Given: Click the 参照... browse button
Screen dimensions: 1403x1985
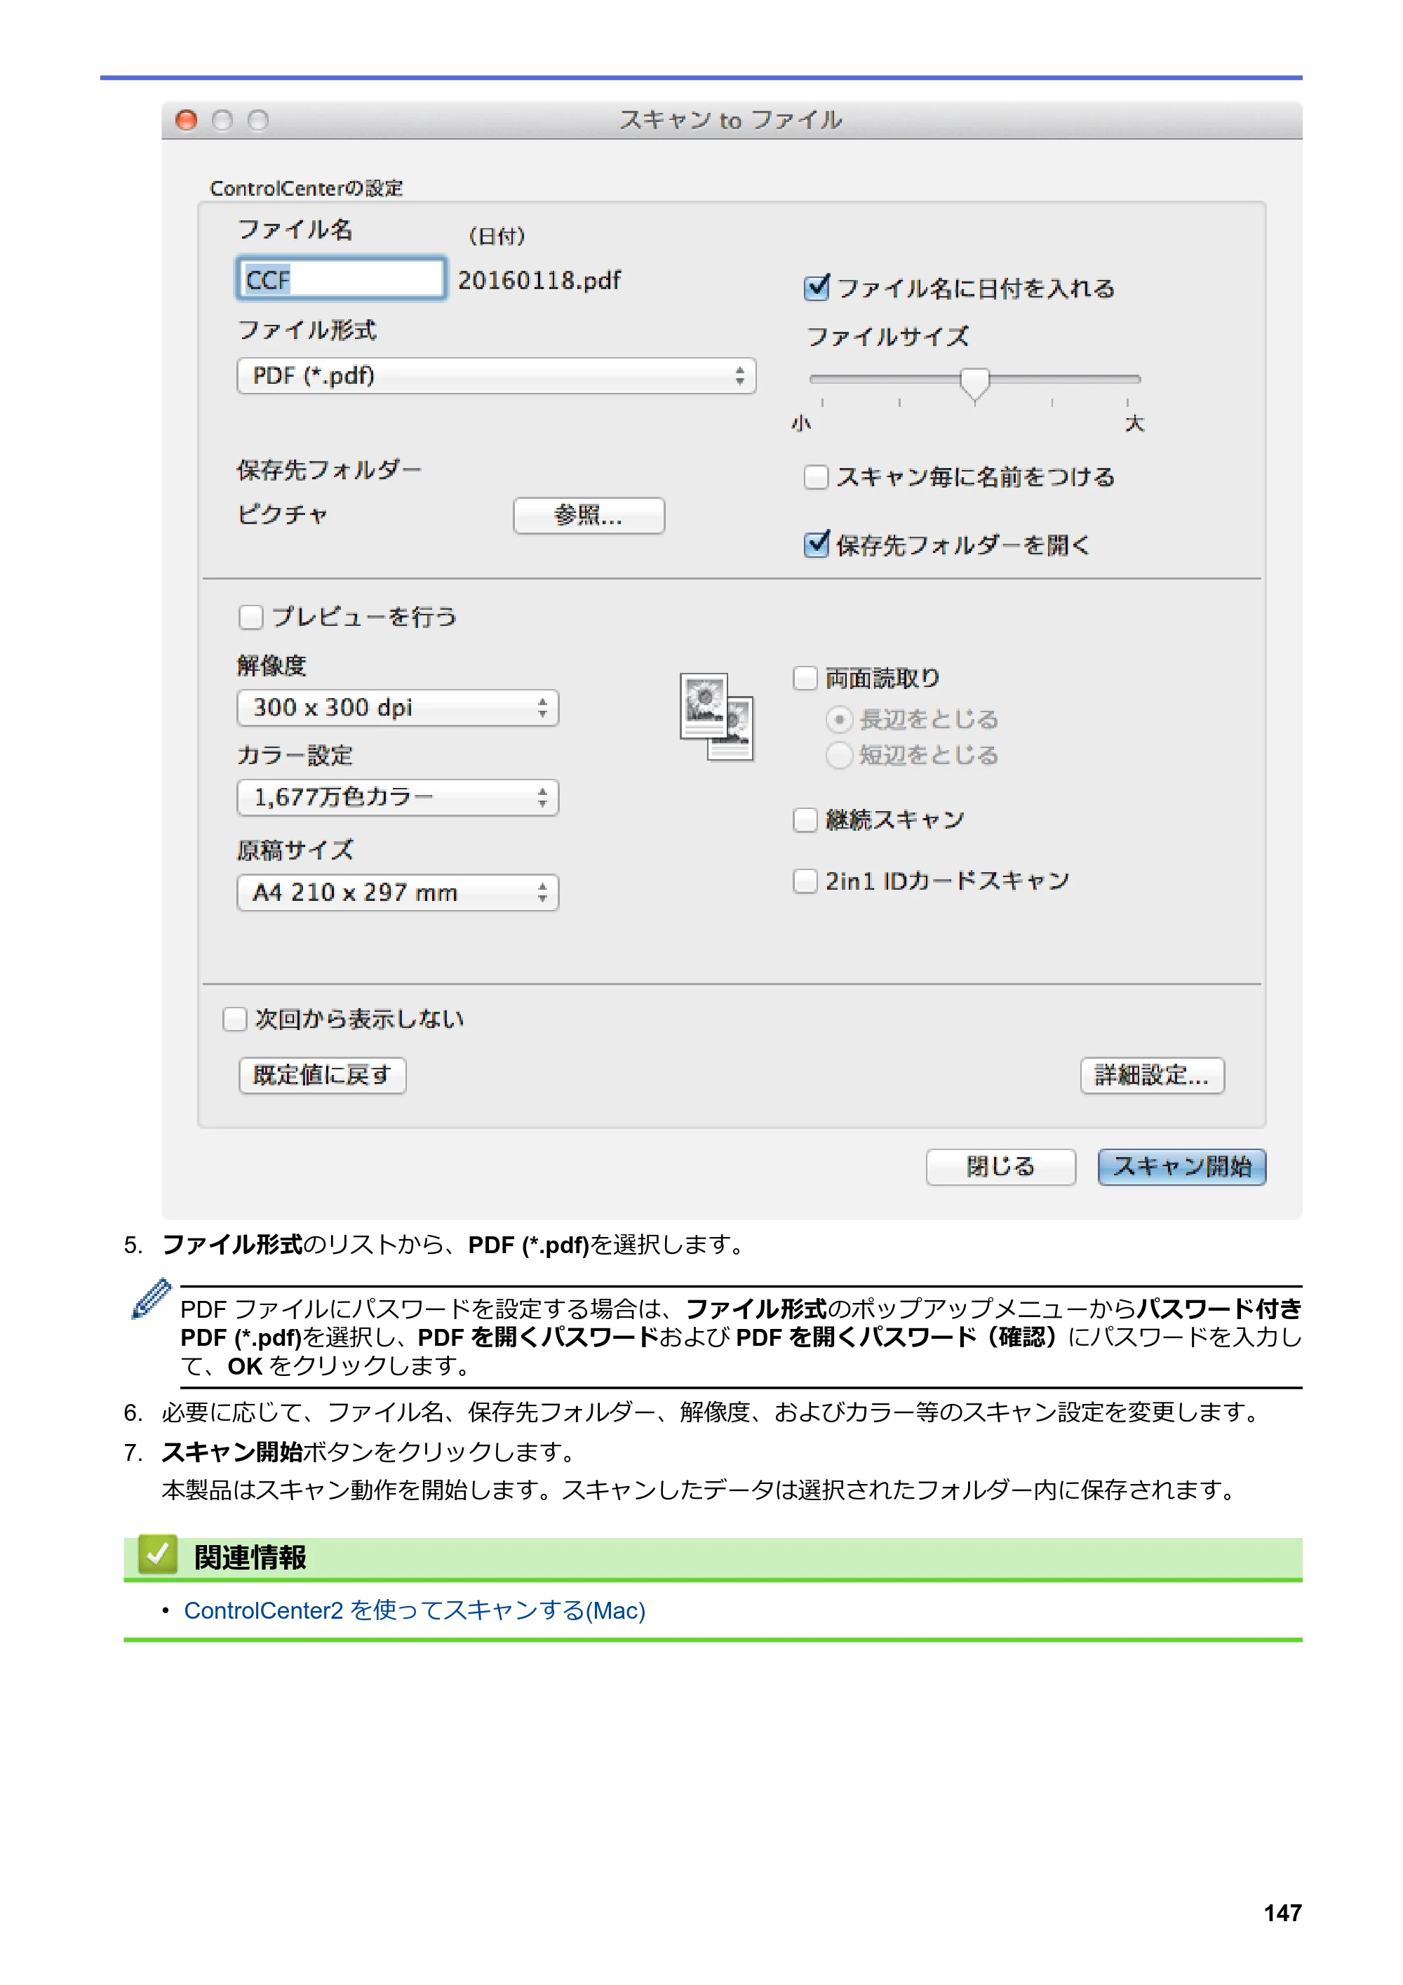Looking at the screenshot, I should (589, 516).
